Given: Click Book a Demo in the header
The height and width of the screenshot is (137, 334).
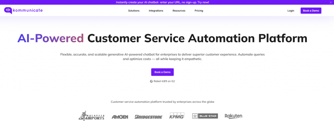Looking at the screenshot, I should 311,11.
